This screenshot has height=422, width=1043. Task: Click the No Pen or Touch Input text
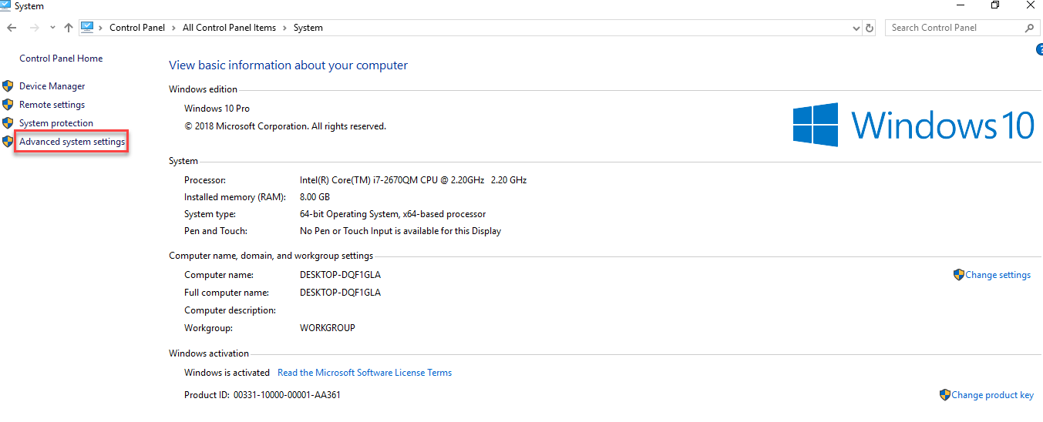pyautogui.click(x=400, y=231)
